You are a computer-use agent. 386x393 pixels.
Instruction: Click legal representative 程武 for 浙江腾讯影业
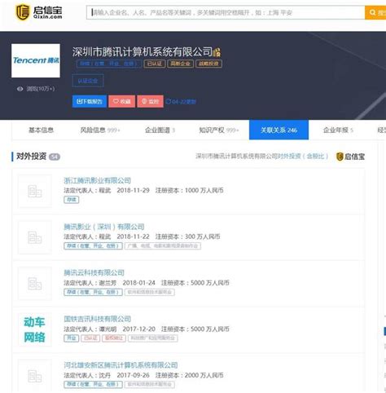click(105, 191)
